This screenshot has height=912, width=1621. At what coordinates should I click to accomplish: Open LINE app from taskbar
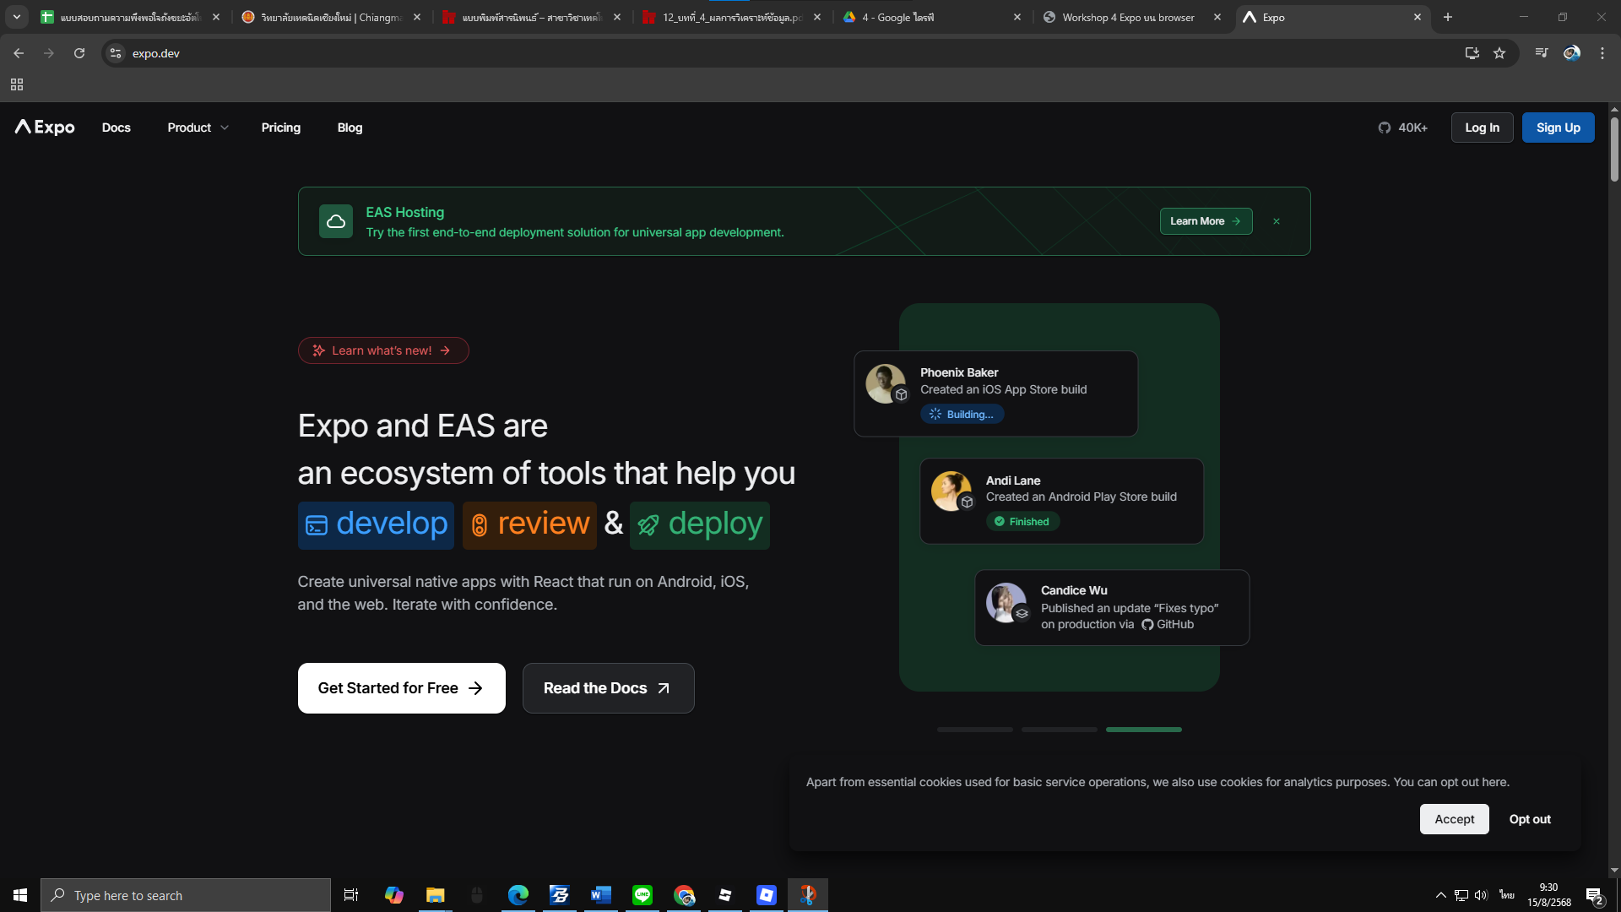click(x=642, y=895)
